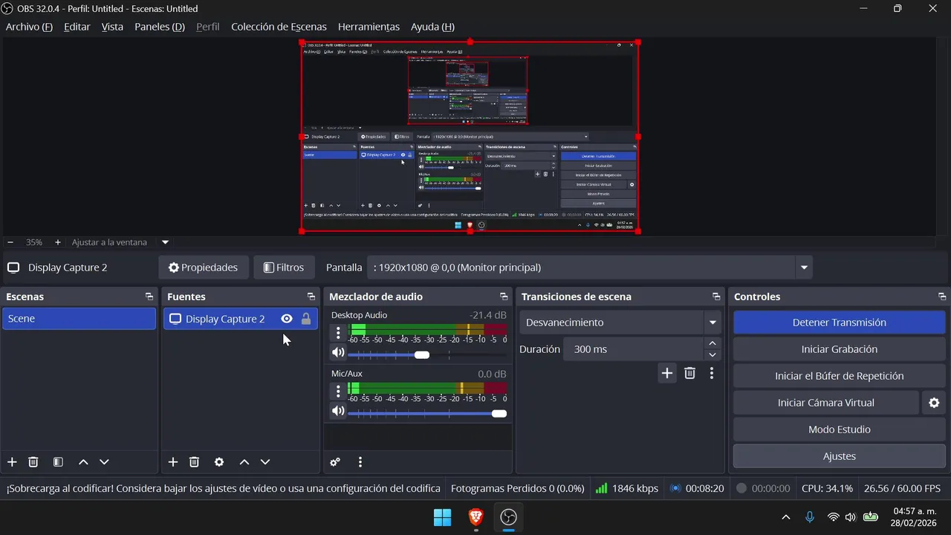Increase transition duration with up arrow
951x535 pixels.
(713, 343)
